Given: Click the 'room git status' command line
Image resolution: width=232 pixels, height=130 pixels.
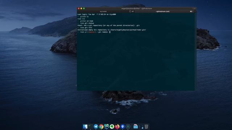Looking at the screenshot, I should [x=86, y=23].
